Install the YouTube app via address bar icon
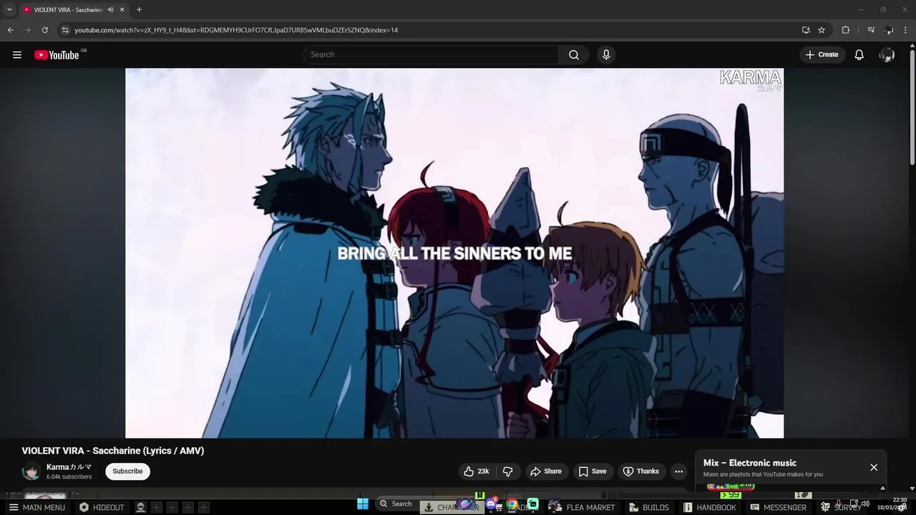This screenshot has height=515, width=916. pos(806,30)
